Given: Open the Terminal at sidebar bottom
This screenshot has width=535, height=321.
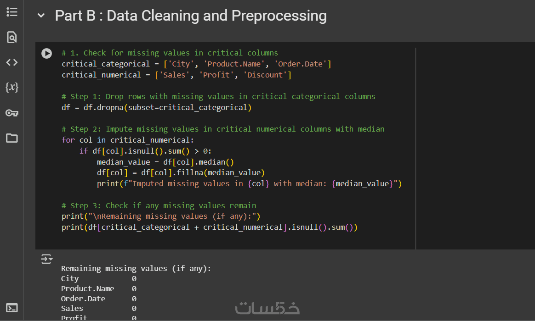Looking at the screenshot, I should (12, 308).
